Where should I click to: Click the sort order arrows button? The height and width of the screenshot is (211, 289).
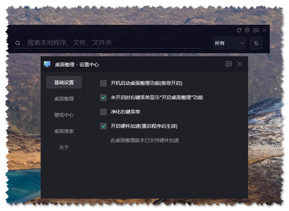click(x=256, y=43)
